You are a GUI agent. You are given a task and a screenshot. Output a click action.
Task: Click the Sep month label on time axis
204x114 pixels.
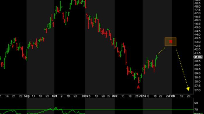click(x=27, y=96)
